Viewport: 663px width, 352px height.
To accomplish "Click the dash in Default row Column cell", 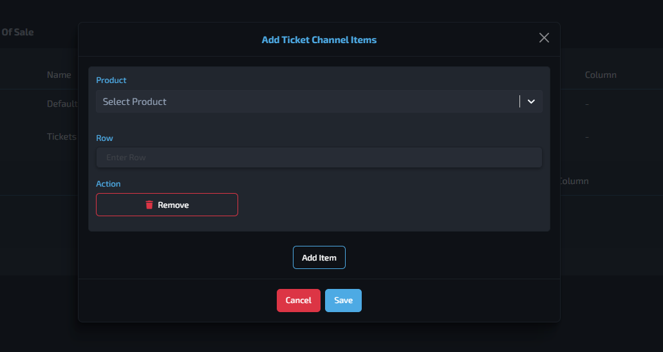I will (x=587, y=104).
